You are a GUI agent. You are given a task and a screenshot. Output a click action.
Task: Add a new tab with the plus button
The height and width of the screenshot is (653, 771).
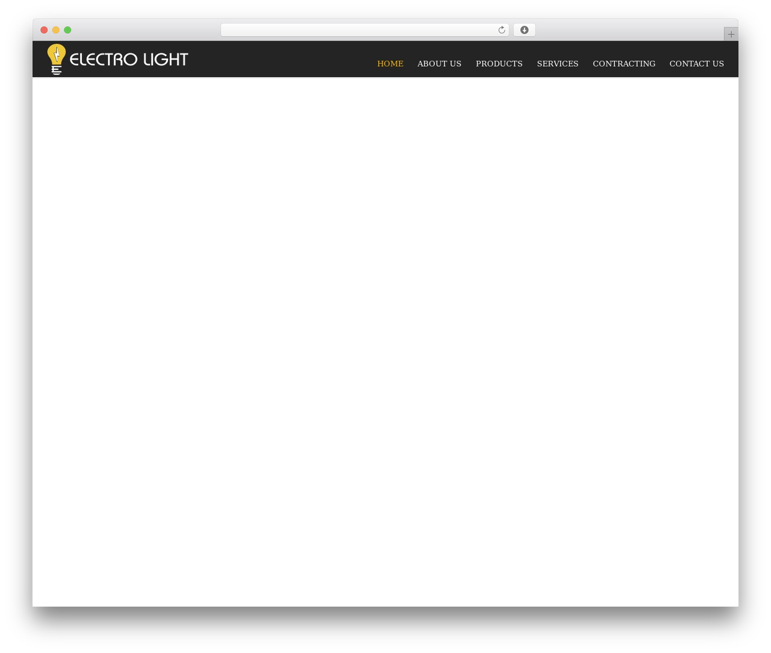[x=731, y=34]
